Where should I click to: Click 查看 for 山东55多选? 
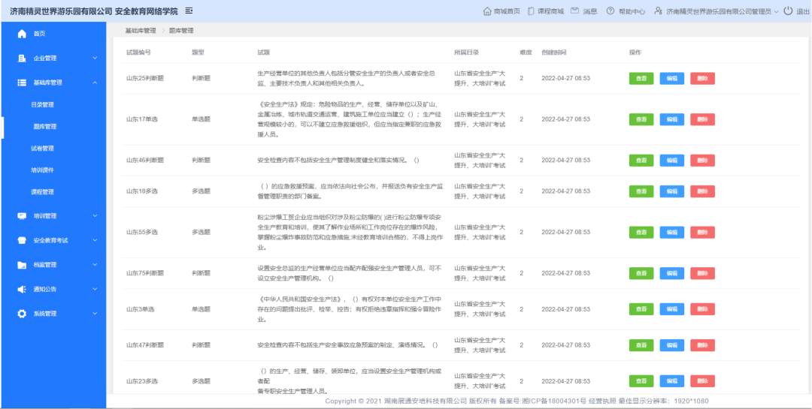pyautogui.click(x=641, y=232)
